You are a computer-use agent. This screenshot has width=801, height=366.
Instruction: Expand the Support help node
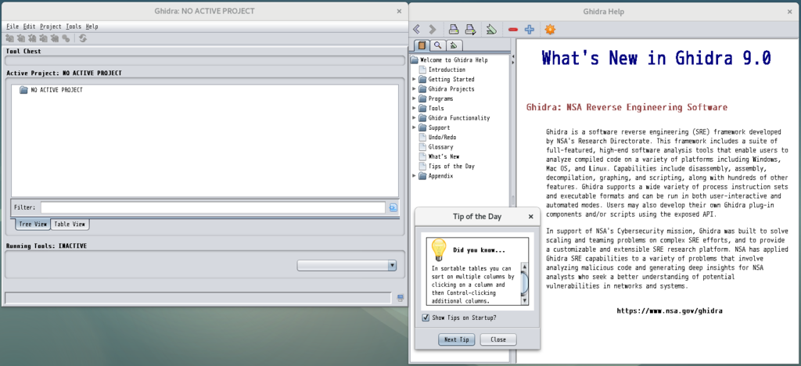[x=415, y=127]
